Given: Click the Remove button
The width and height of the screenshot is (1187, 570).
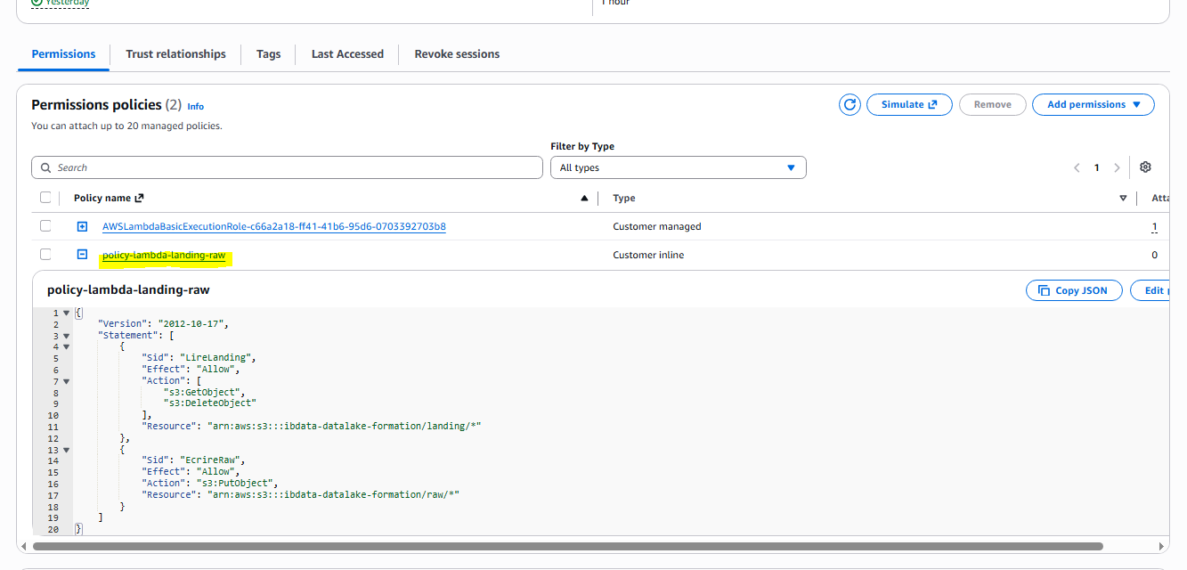Looking at the screenshot, I should [992, 104].
